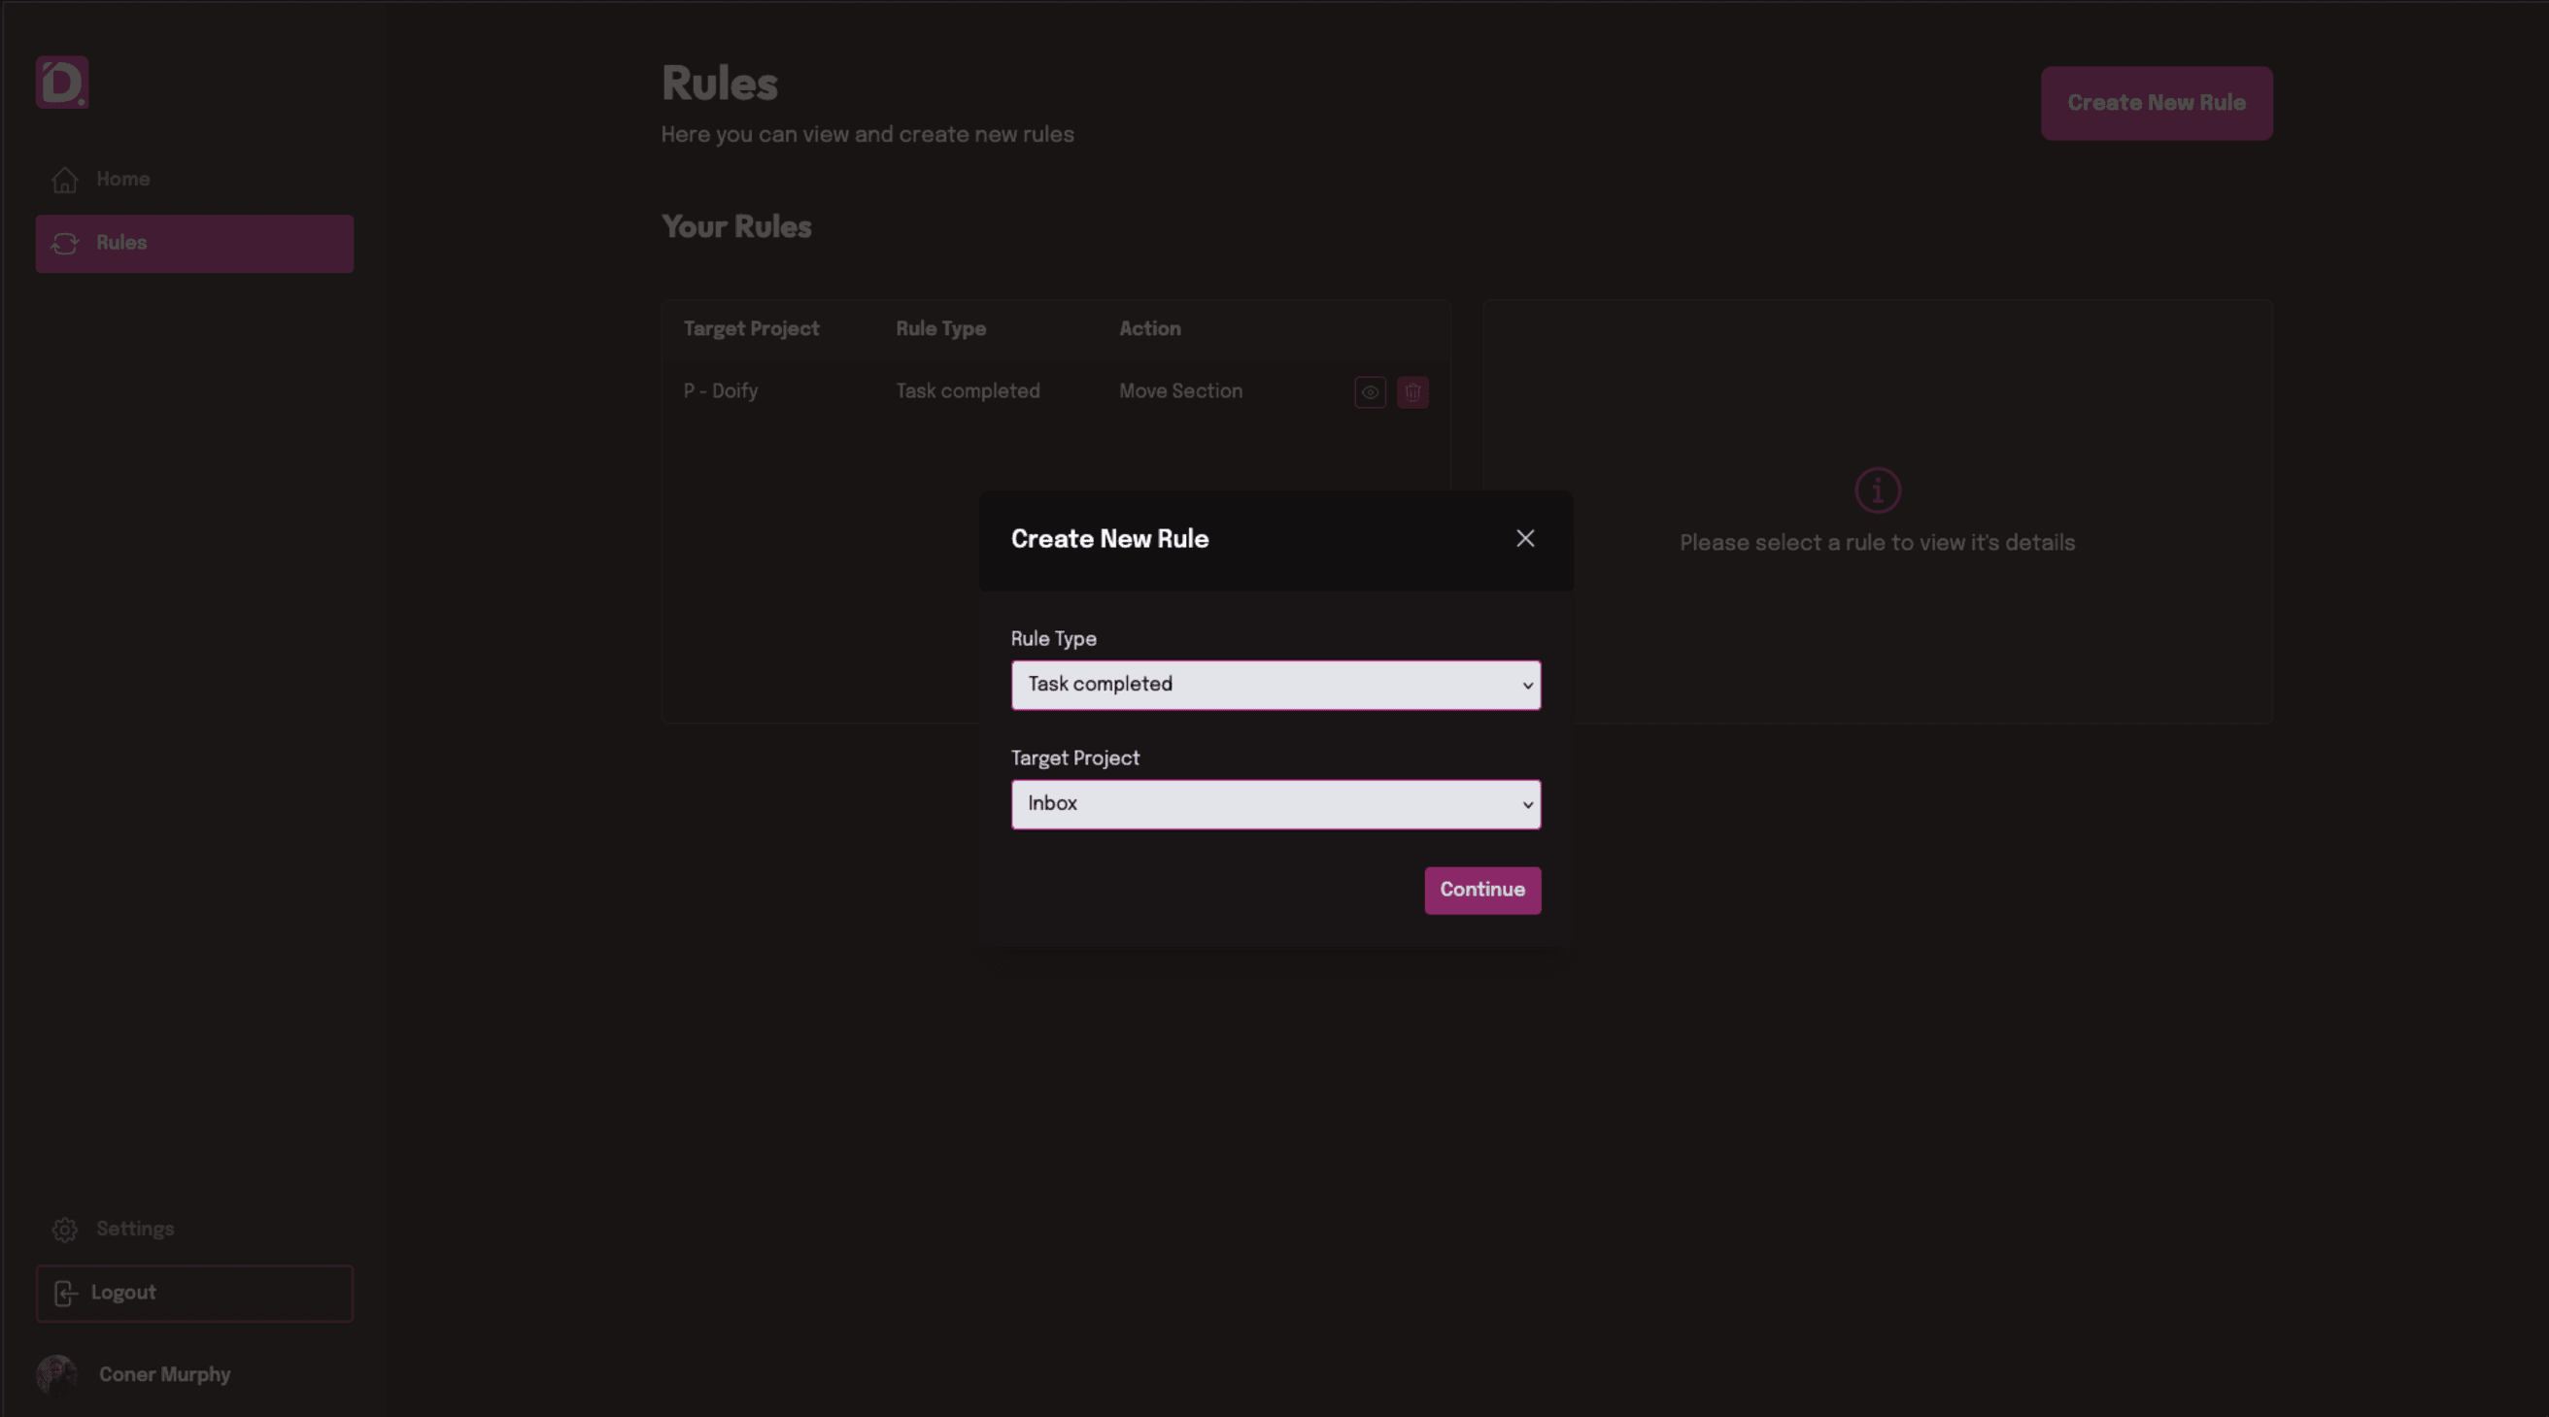The width and height of the screenshot is (2549, 1417).
Task: Click the Rules sync icon in sidebar
Action: tap(64, 244)
